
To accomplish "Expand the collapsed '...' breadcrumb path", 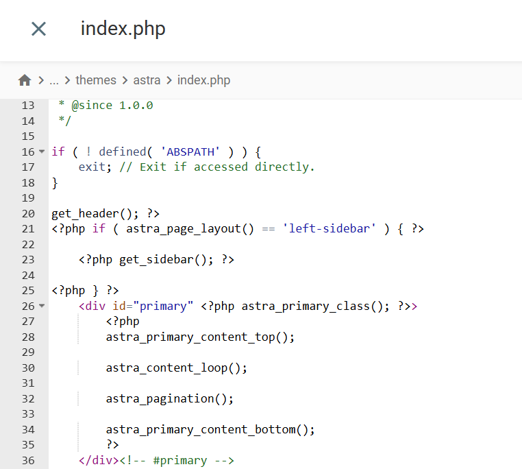I will (x=54, y=80).
